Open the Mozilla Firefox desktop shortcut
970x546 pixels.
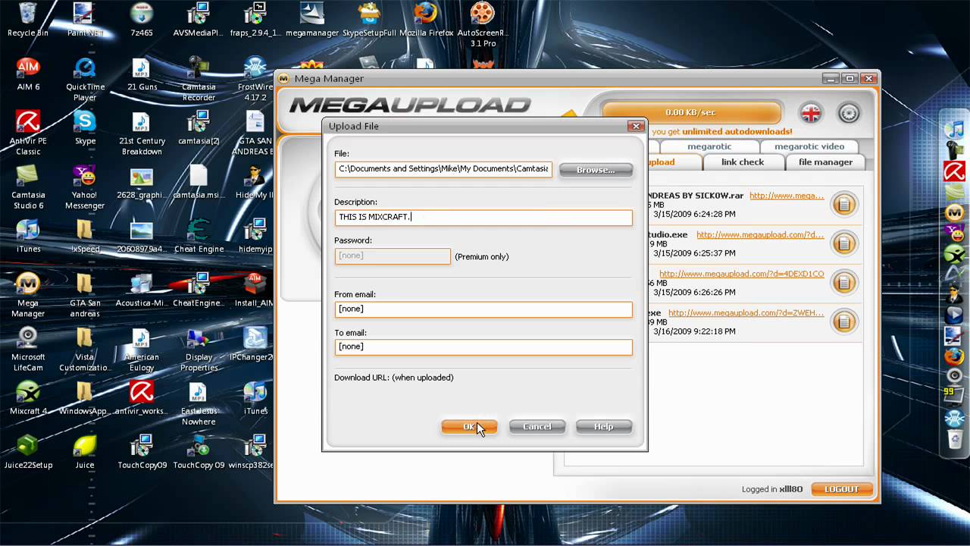point(425,20)
